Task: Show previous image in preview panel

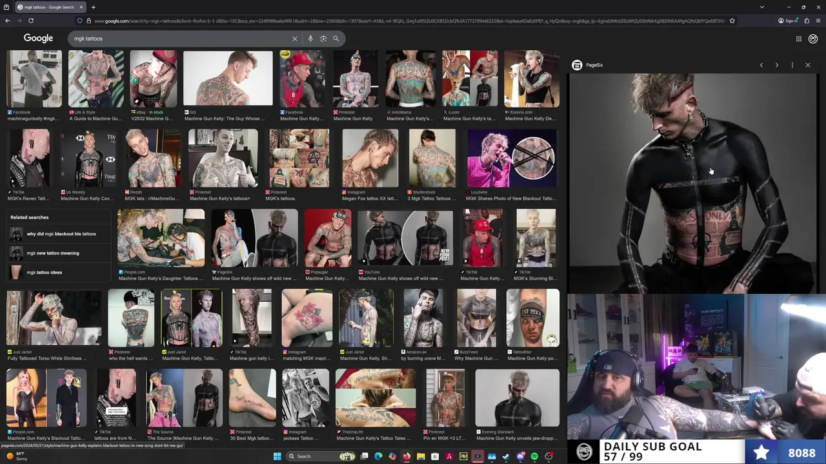Action: tap(761, 65)
